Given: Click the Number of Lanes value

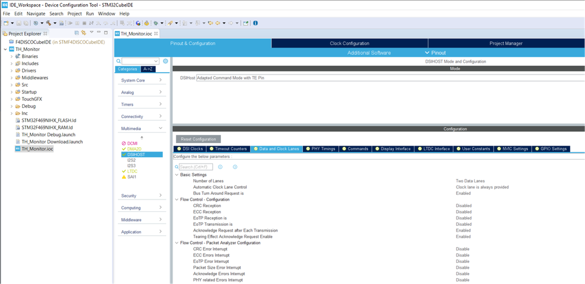Looking at the screenshot, I should click(470, 181).
